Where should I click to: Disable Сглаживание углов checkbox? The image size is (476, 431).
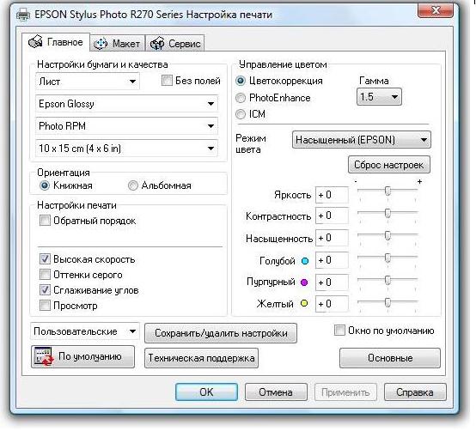45,290
